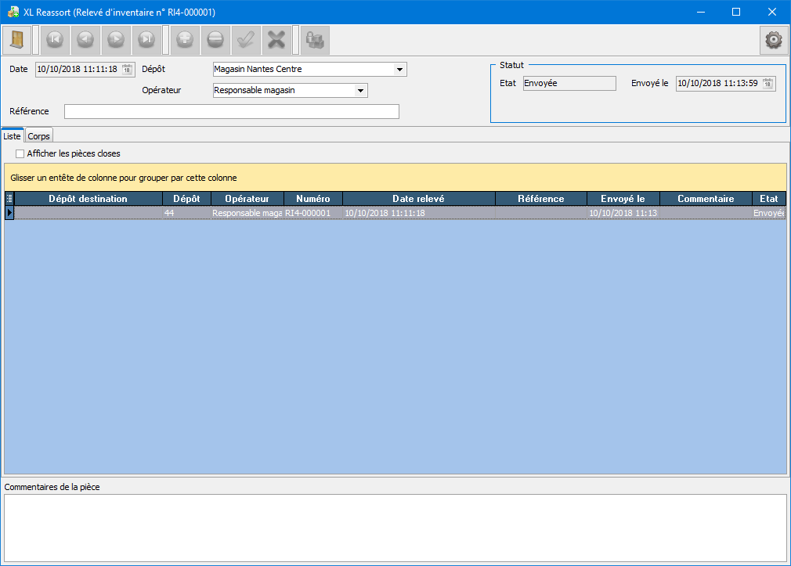Expand the Opérateur dropdown
This screenshot has width=791, height=566.
(361, 91)
